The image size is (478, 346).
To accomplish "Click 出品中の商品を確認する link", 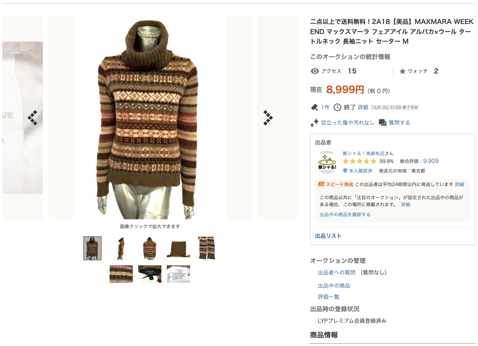I will tap(345, 214).
